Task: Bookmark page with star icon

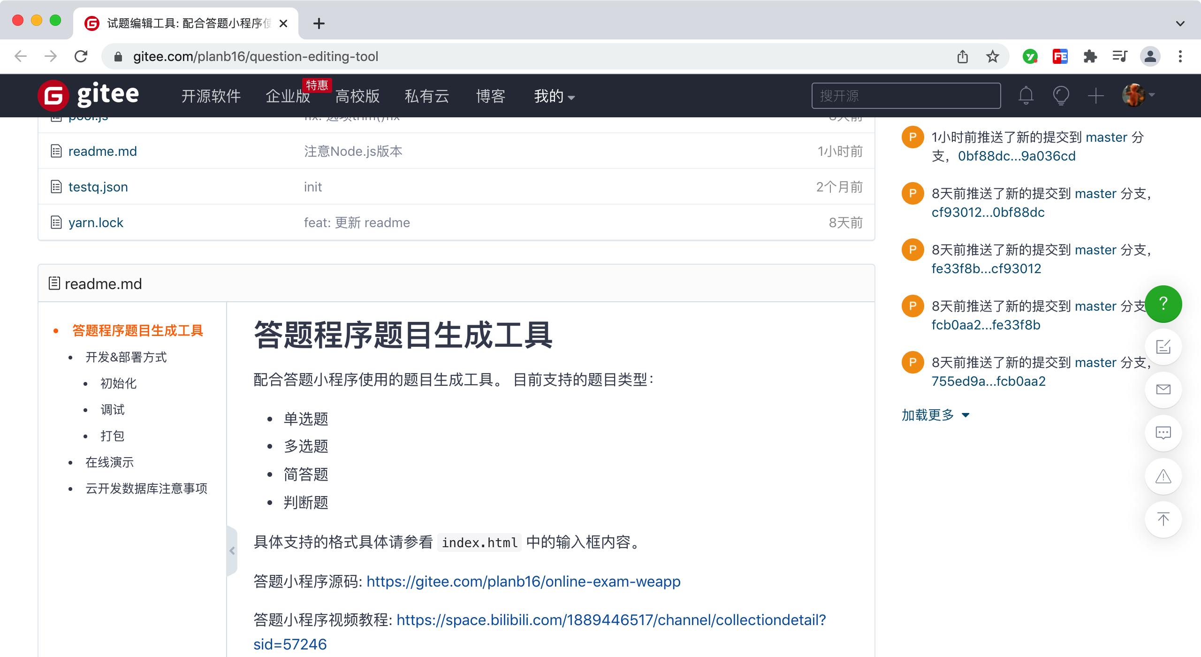Action: pyautogui.click(x=992, y=57)
